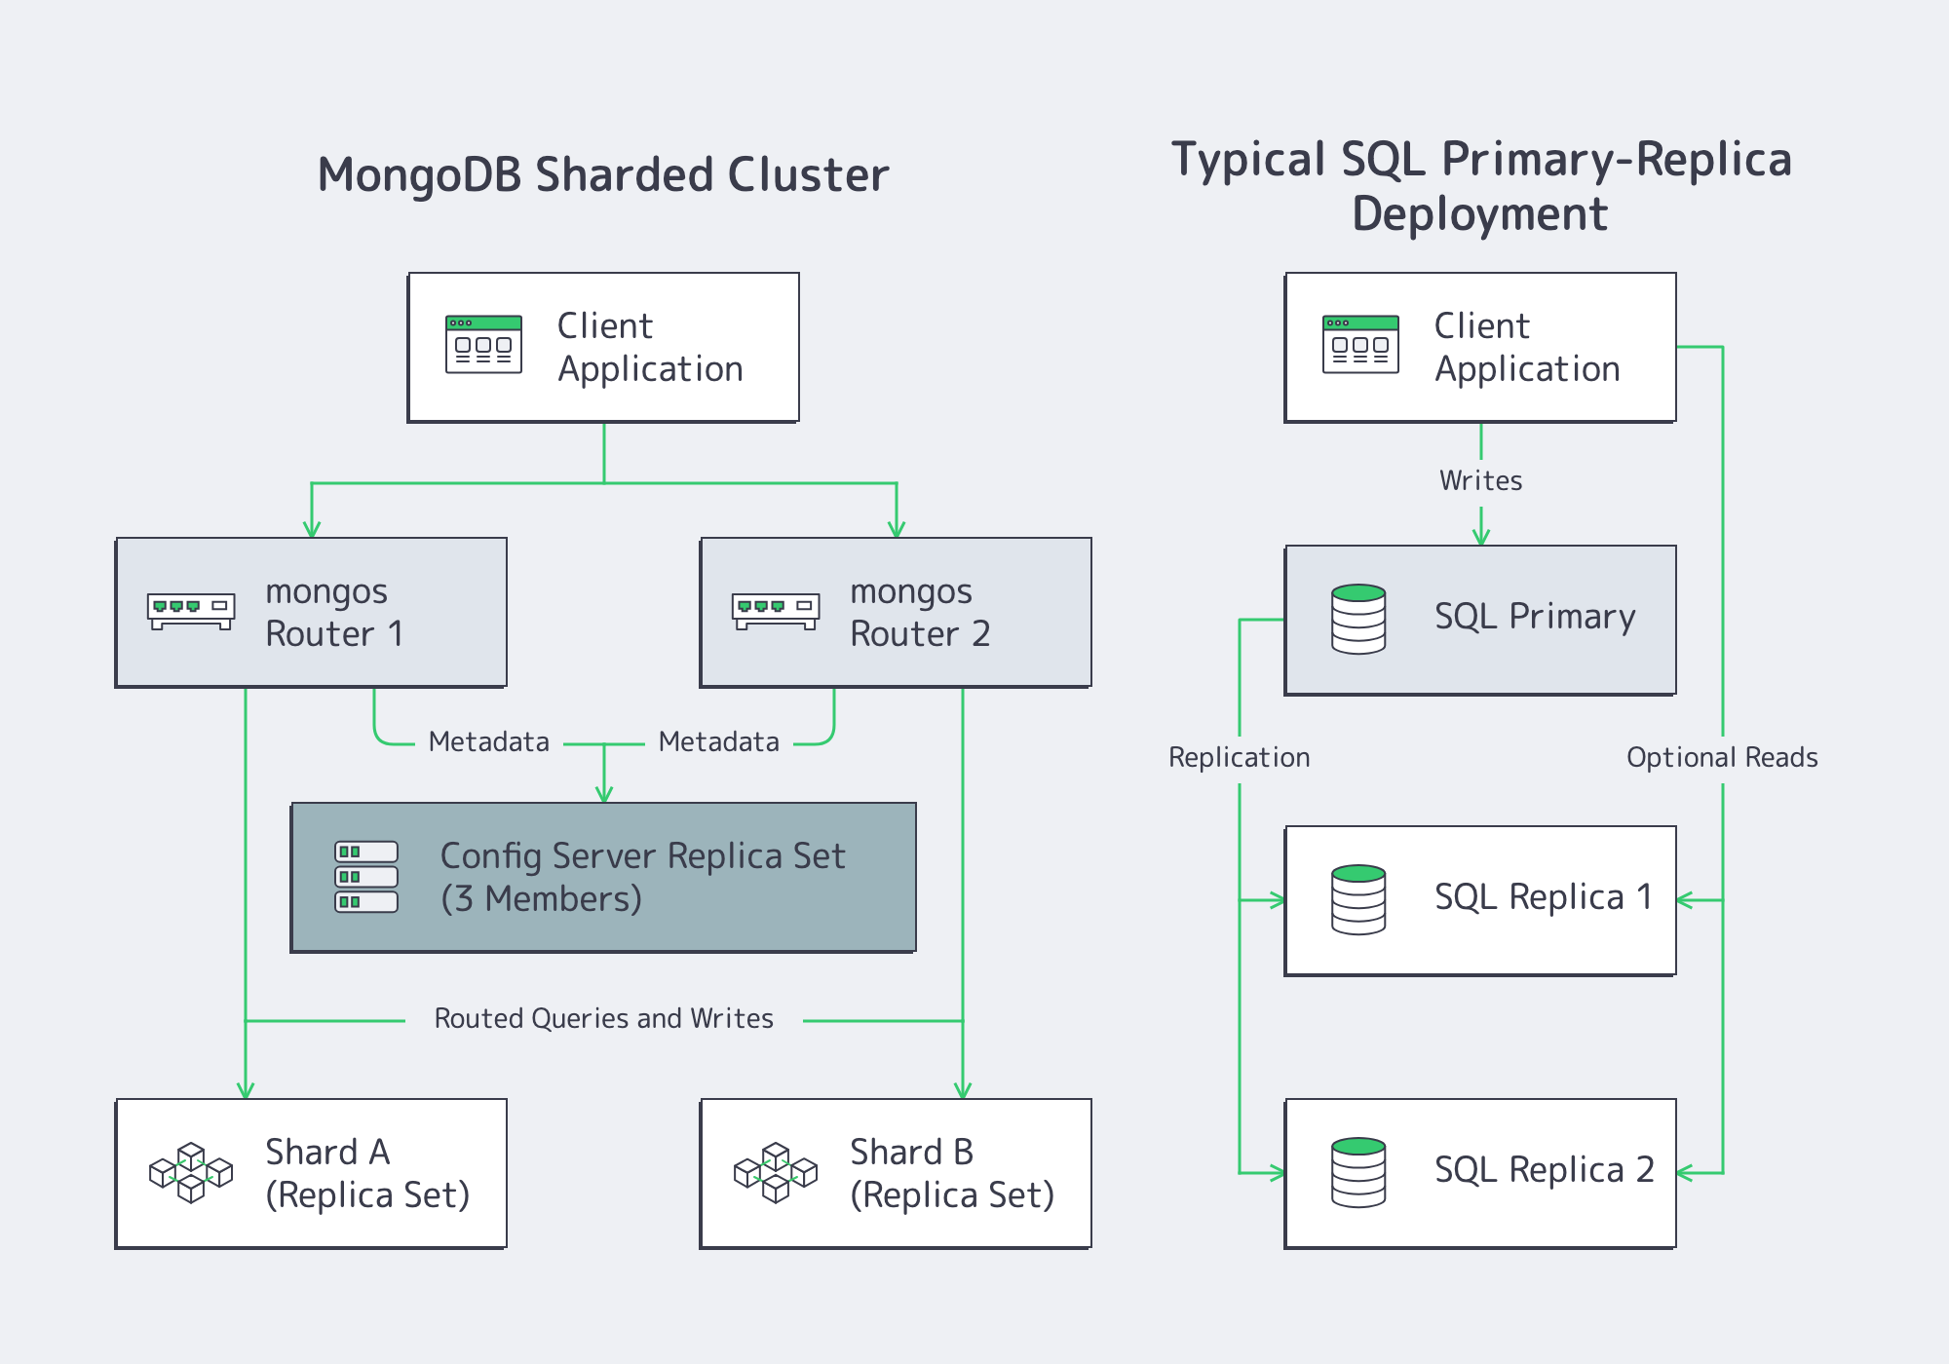Click the 'Client Application' label in MongoDB diagram
1949x1364 pixels.
coord(650,347)
